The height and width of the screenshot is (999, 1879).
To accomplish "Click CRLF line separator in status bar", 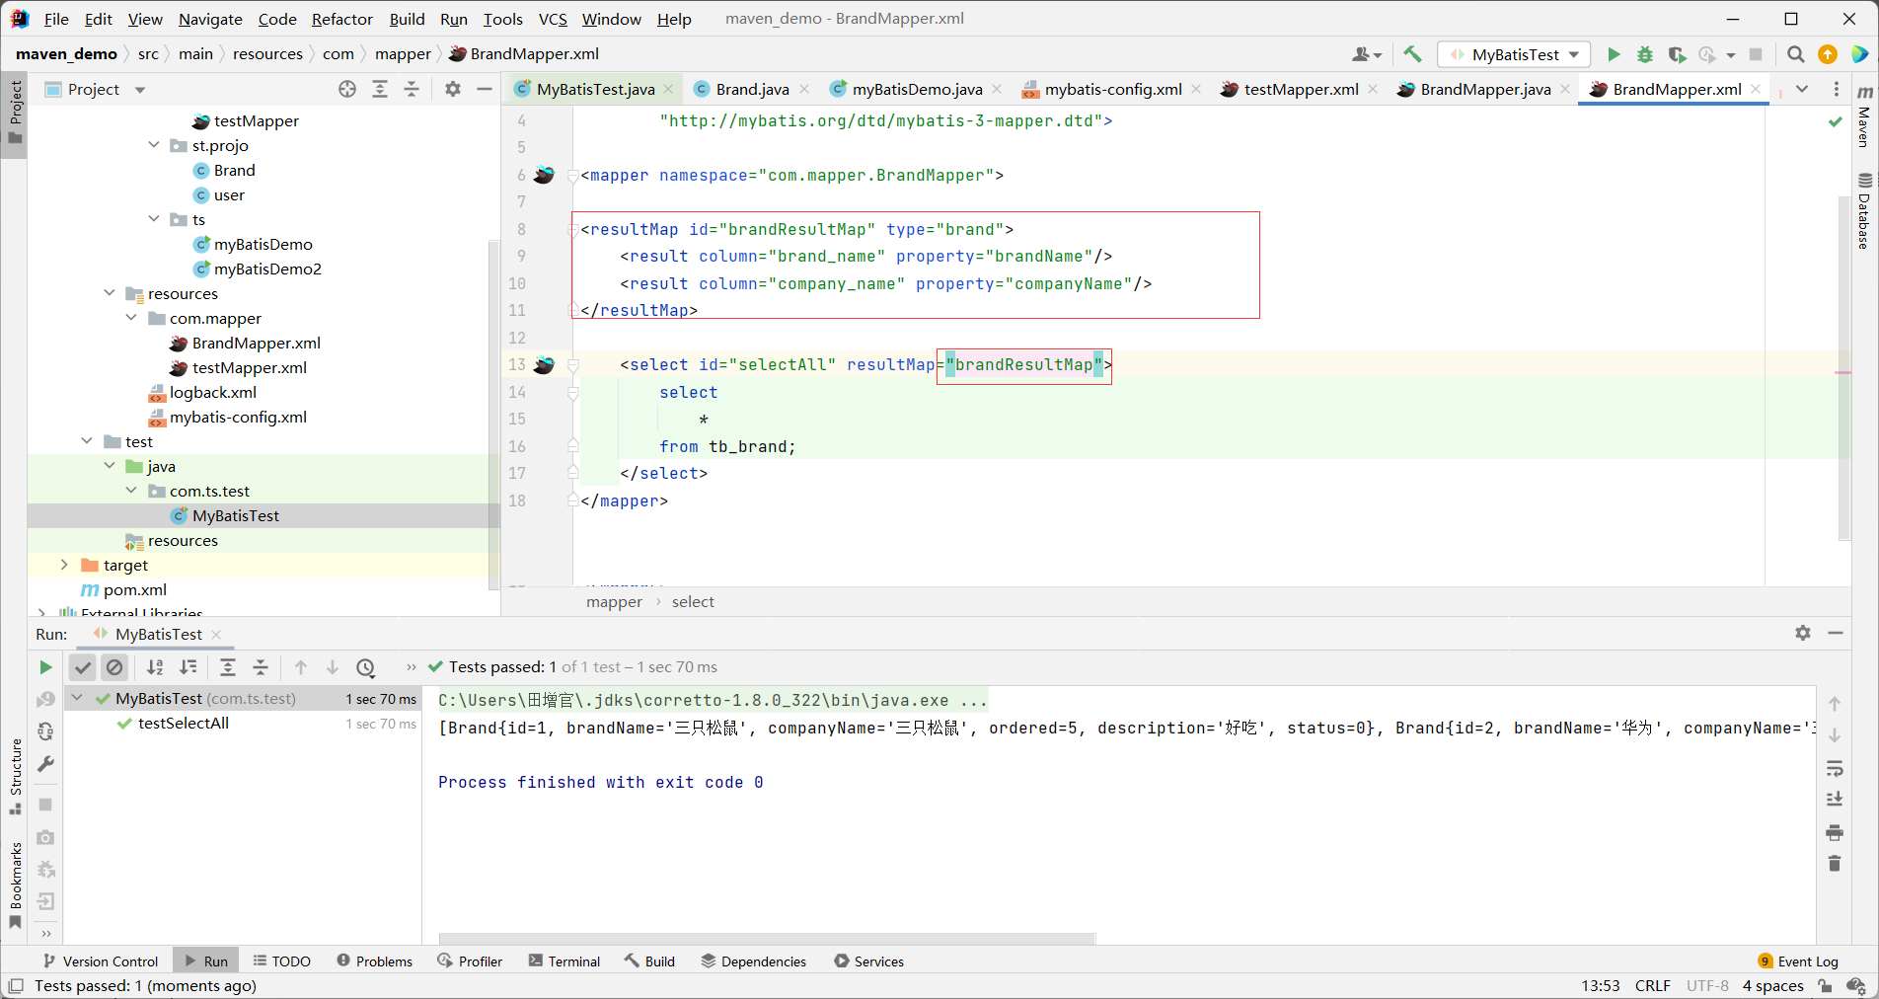I will click(x=1653, y=985).
